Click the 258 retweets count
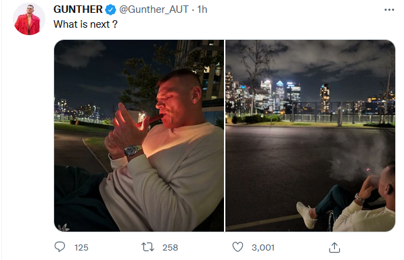The height and width of the screenshot is (260, 404). (170, 247)
